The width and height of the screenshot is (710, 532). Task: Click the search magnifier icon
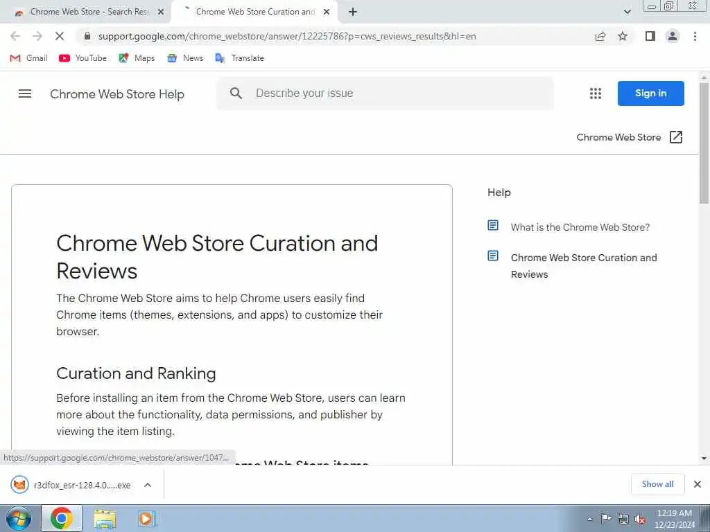[x=236, y=94]
